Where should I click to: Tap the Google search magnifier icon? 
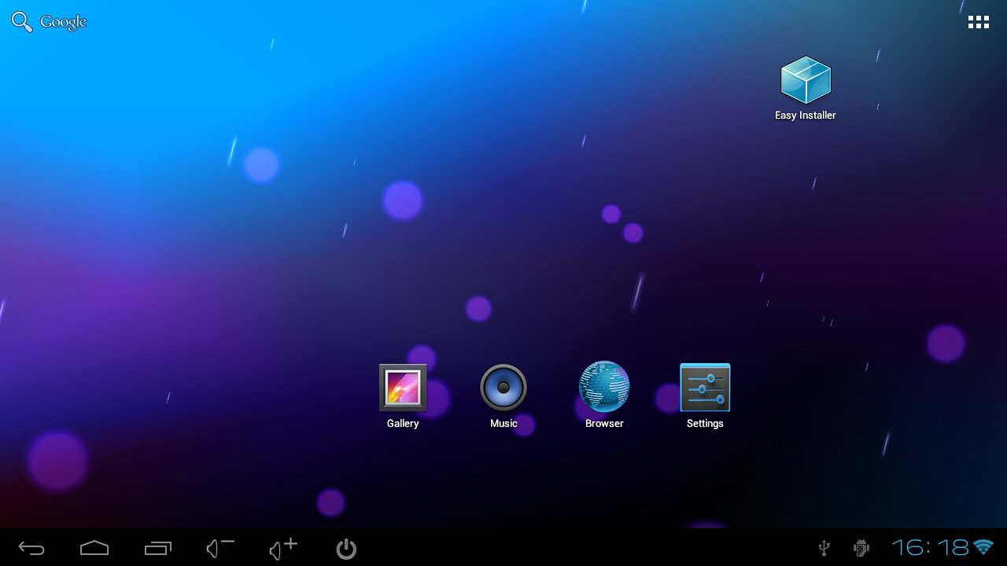[x=22, y=22]
